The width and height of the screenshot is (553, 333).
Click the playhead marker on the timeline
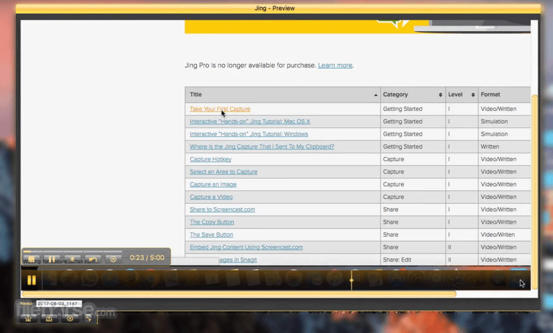pyautogui.click(x=351, y=280)
